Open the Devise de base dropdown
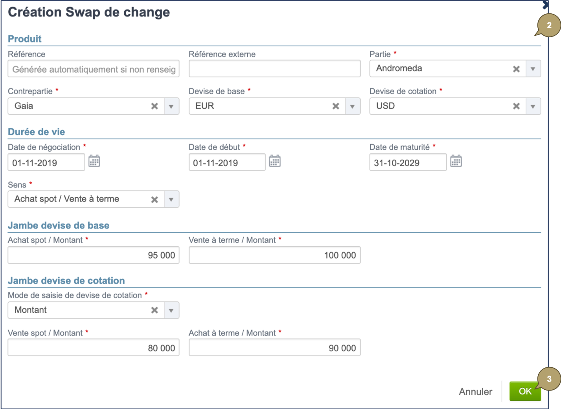 tap(353, 106)
